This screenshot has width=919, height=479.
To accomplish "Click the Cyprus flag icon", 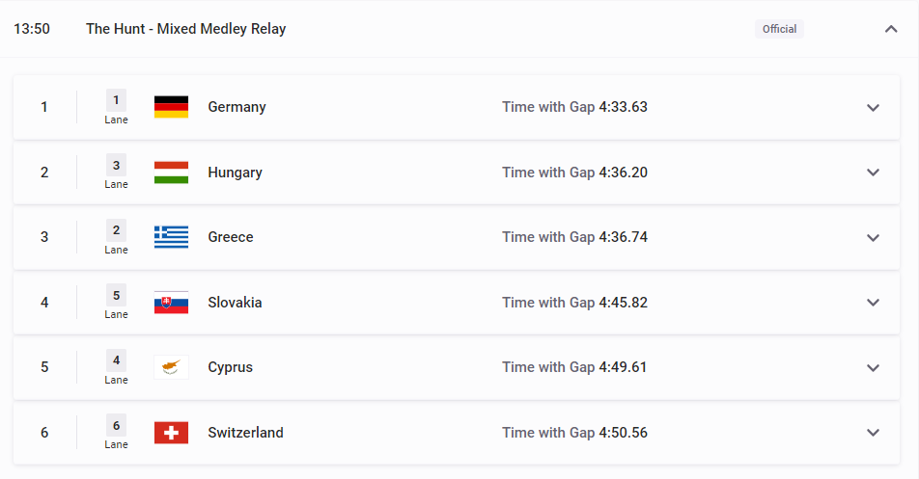I will [x=171, y=367].
